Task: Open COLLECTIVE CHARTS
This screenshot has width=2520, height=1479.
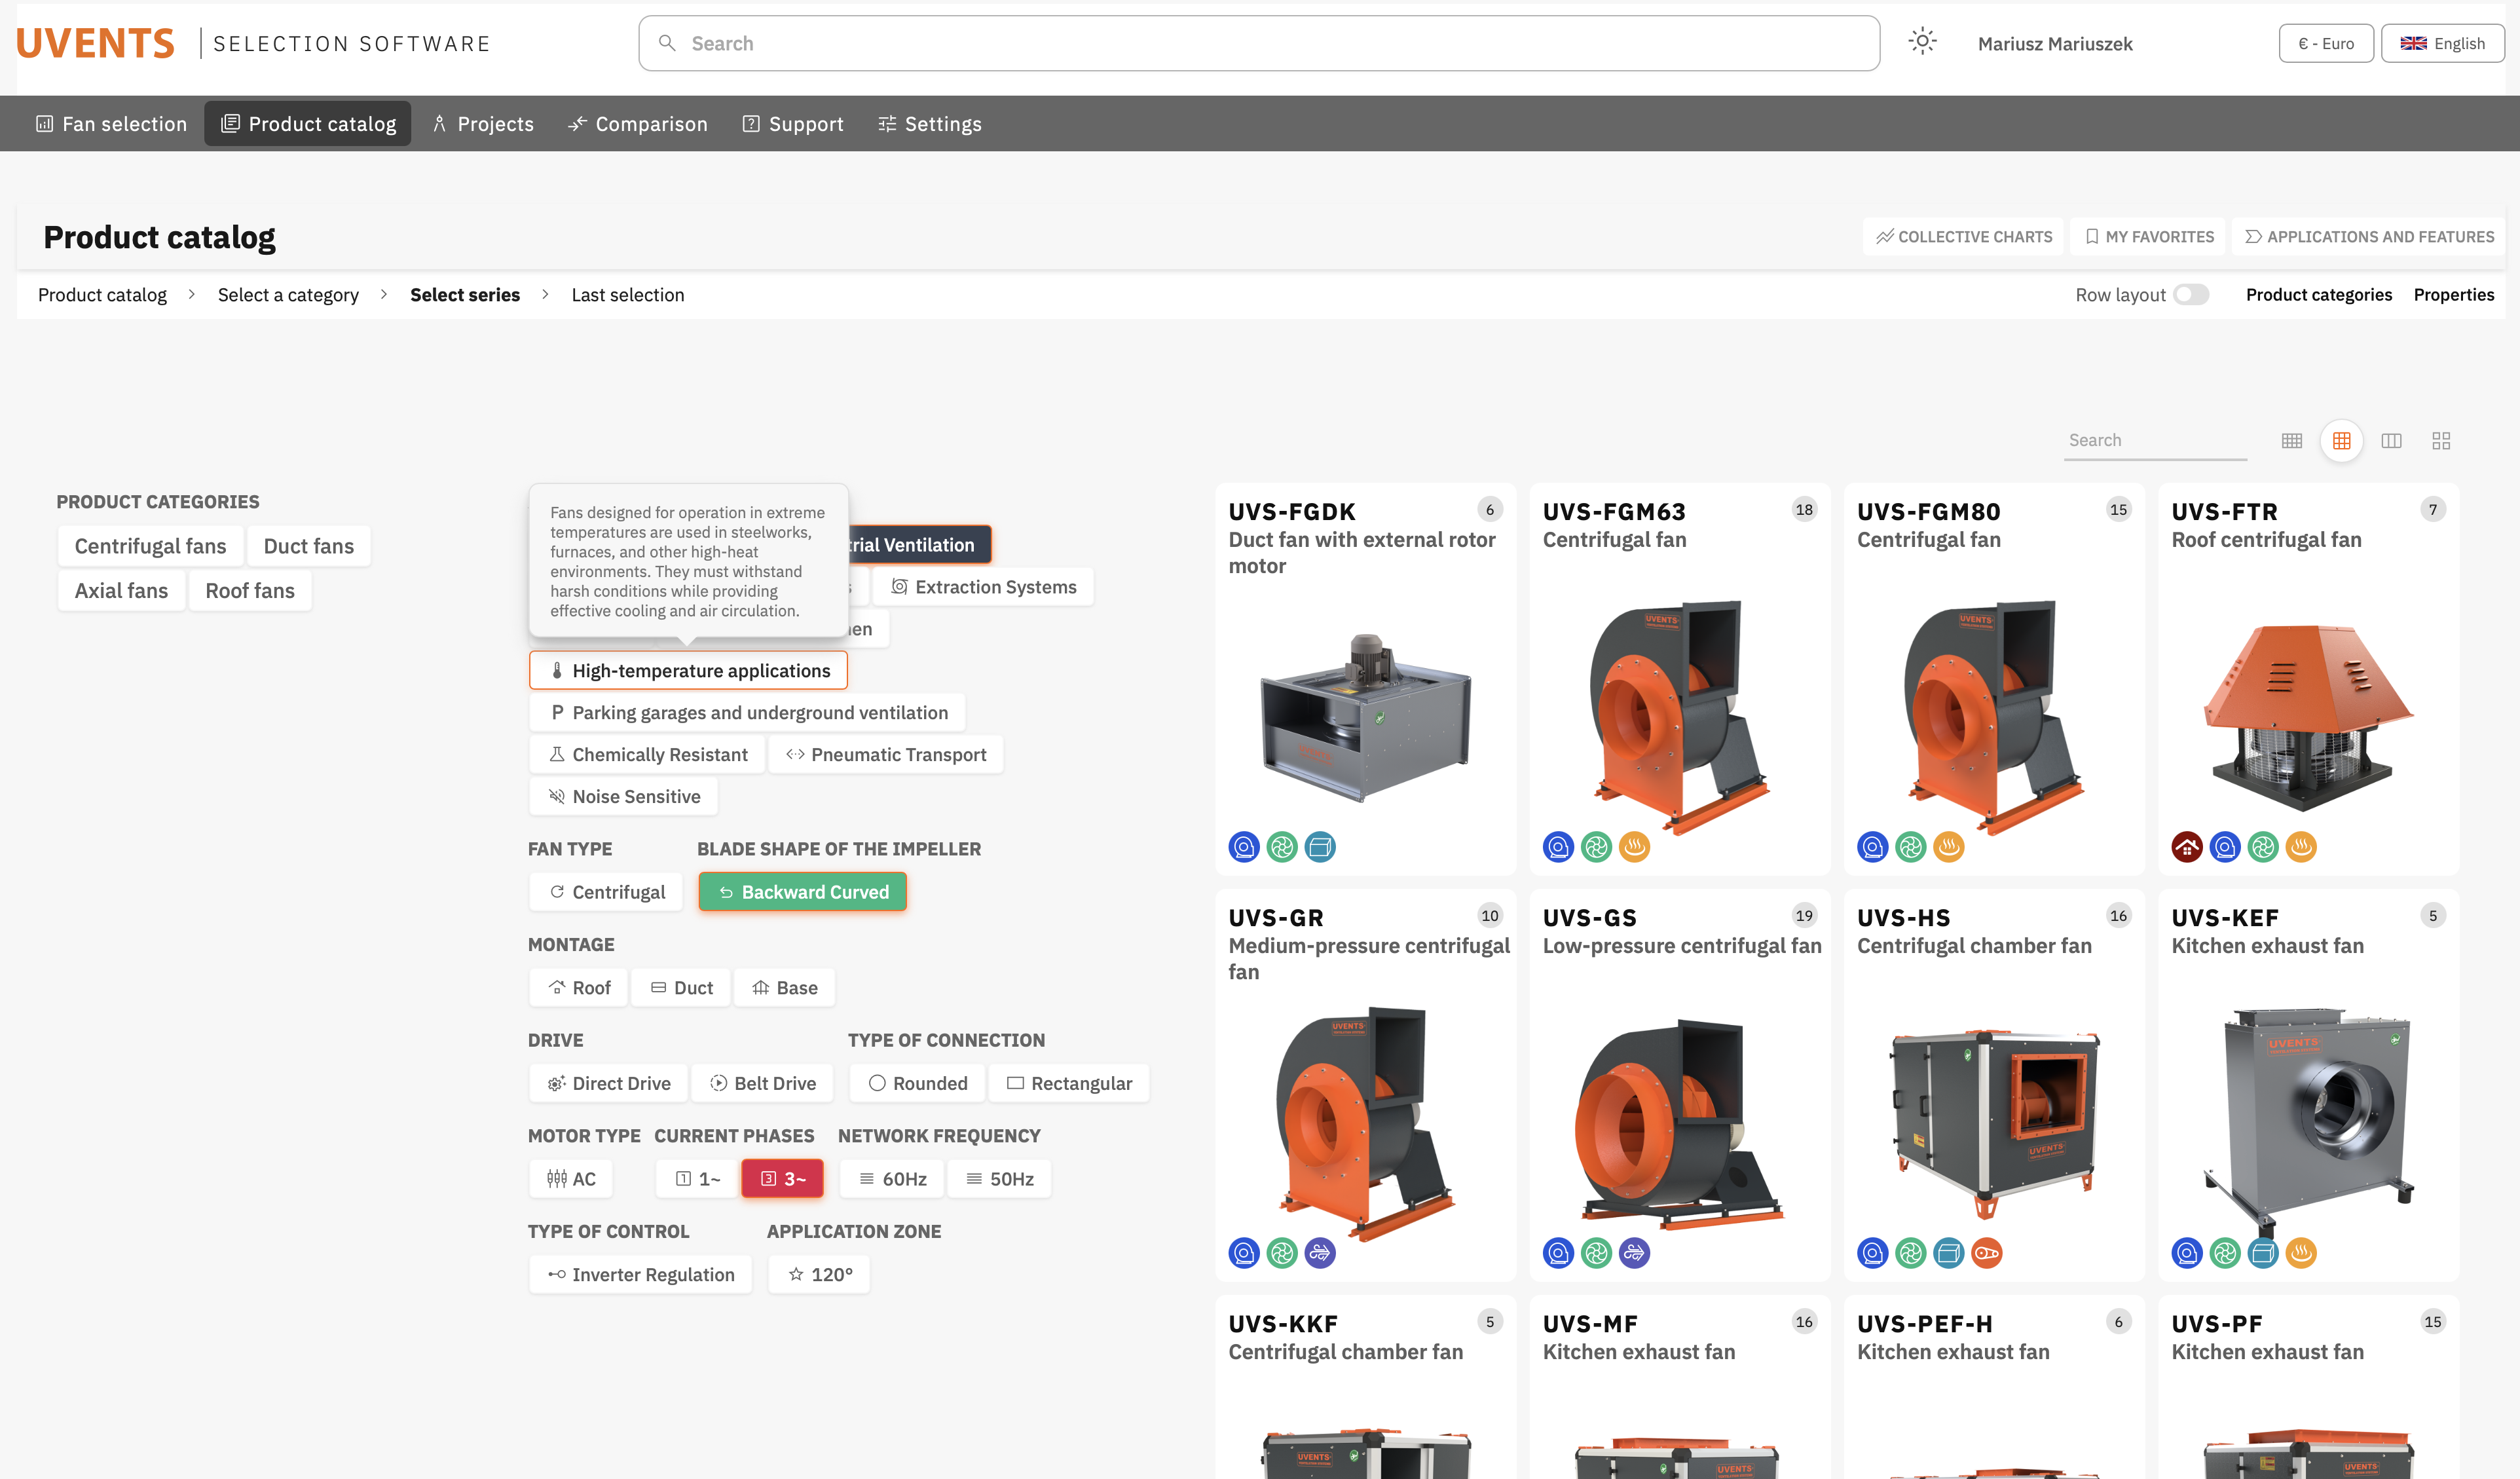Action: (x=1963, y=237)
